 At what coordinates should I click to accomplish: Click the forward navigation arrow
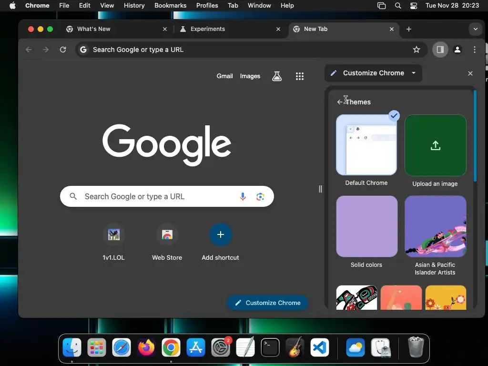point(45,50)
